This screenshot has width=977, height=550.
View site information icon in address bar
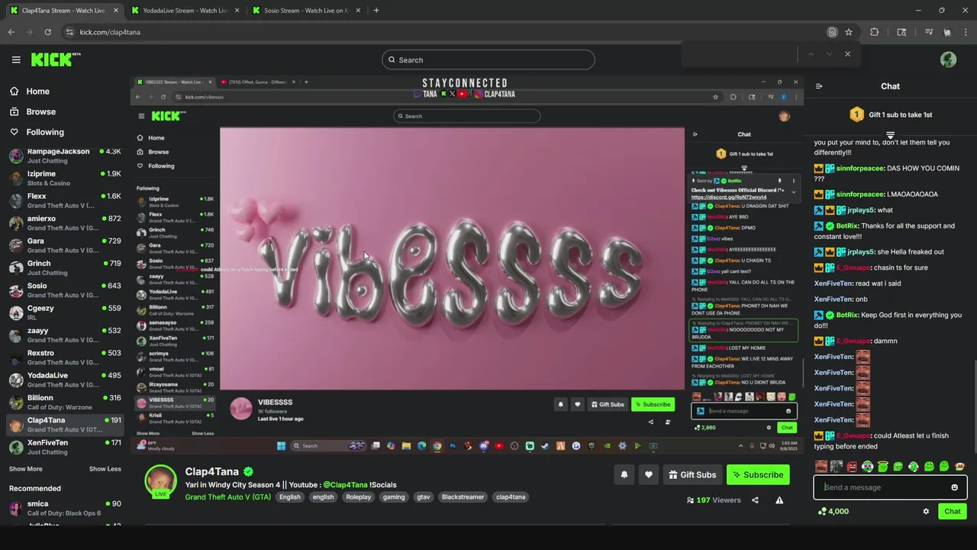[x=69, y=32]
